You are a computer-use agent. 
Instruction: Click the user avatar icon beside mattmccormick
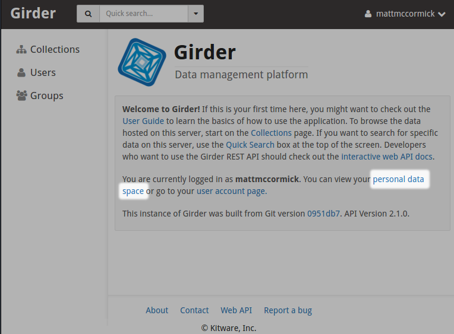click(x=368, y=14)
